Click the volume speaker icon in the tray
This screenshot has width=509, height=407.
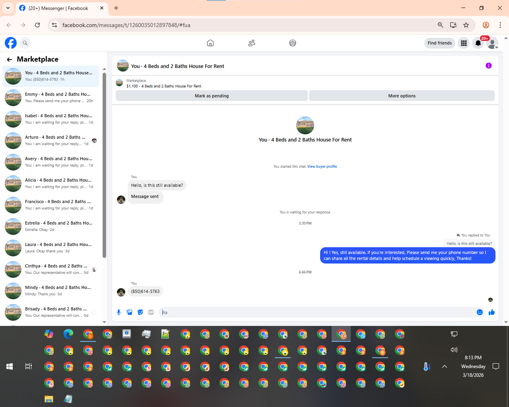pyautogui.click(x=454, y=350)
